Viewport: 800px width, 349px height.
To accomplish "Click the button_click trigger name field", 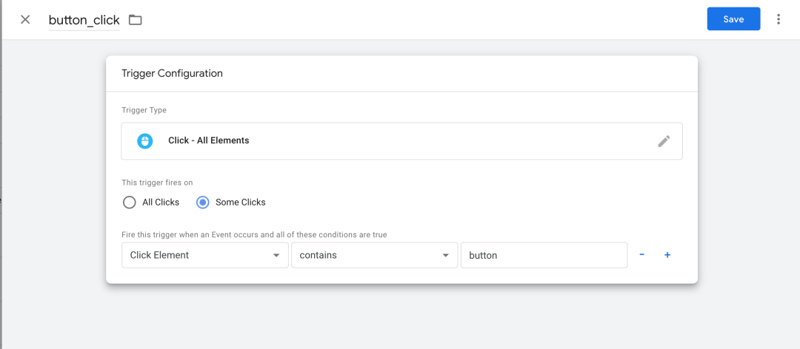I will [84, 21].
